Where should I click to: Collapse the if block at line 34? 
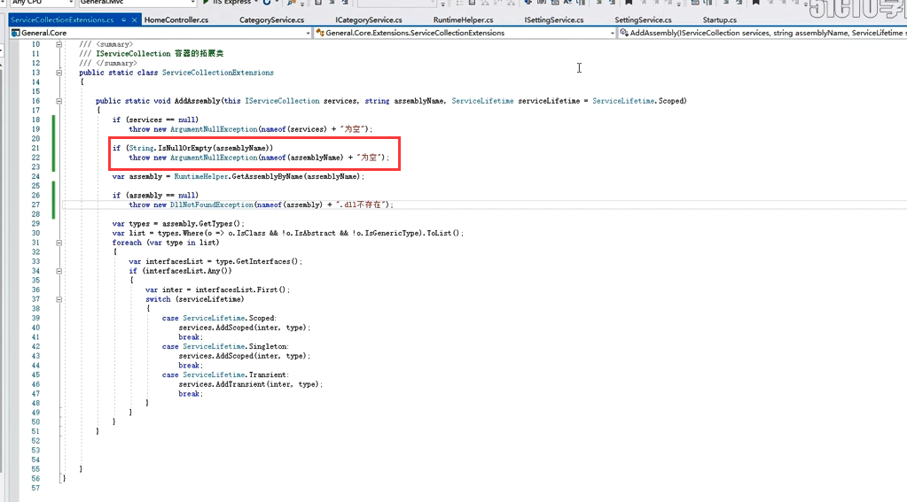click(x=59, y=271)
